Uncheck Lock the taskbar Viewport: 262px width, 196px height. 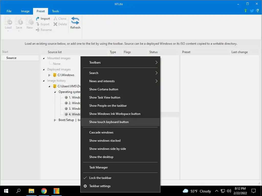point(120,178)
